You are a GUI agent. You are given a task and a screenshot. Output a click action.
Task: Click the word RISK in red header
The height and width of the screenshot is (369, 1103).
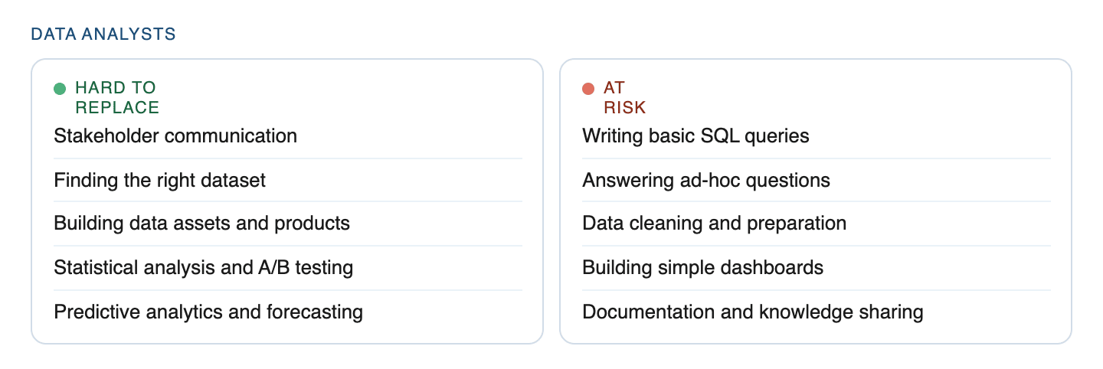point(624,107)
